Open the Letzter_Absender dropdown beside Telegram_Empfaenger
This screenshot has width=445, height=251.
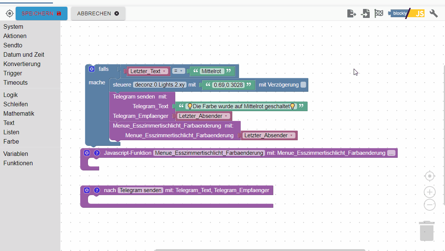203,116
